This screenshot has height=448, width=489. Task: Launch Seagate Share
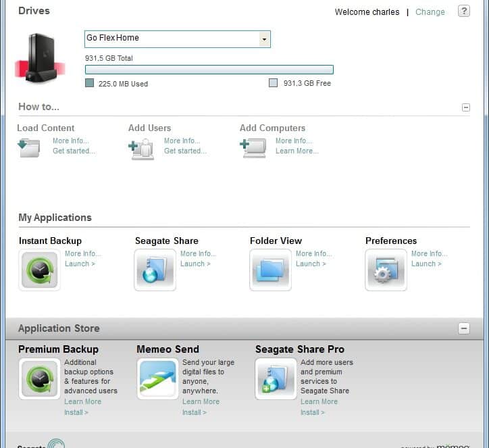coord(195,264)
